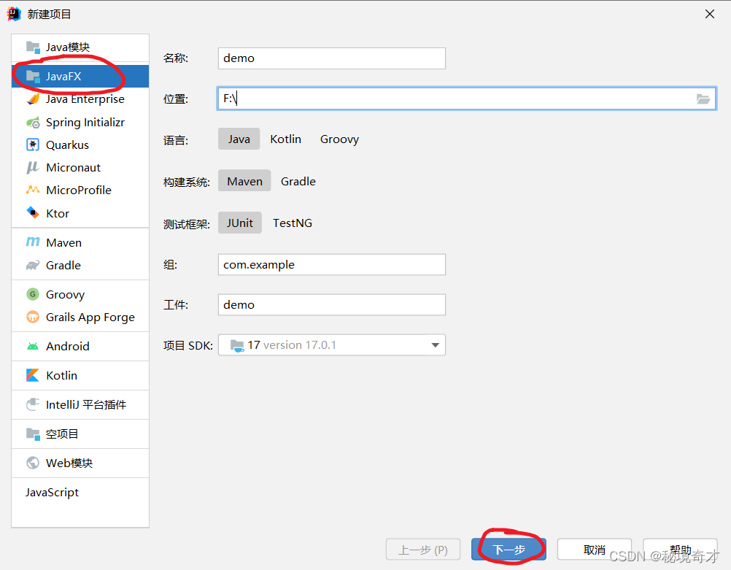Choose Java as the language
Screen dimensions: 731x570
pos(239,139)
